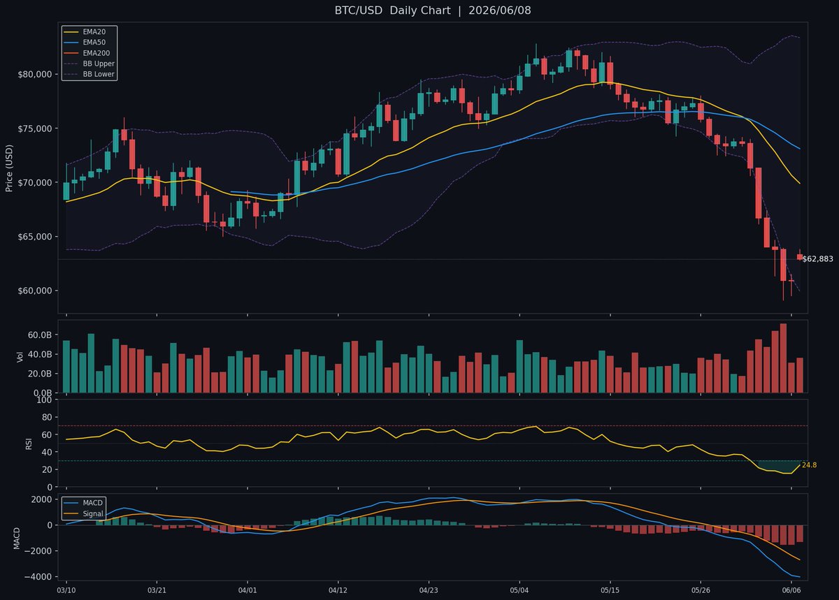This screenshot has height=600, width=839.
Task: Click the 20.0B volume axis label
Action: pyautogui.click(x=42, y=374)
